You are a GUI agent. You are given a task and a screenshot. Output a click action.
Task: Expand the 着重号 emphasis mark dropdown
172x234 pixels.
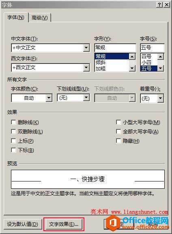[x=161, y=98]
